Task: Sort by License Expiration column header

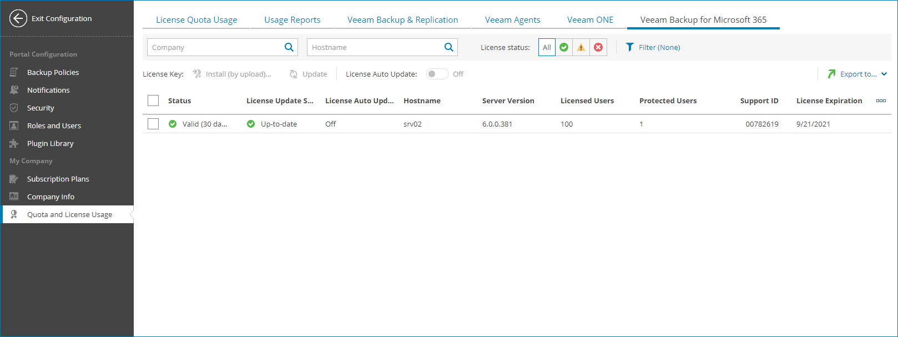Action: [829, 100]
